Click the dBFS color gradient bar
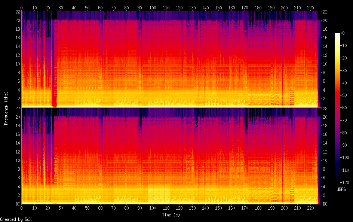The image size is (353, 222). (337, 109)
